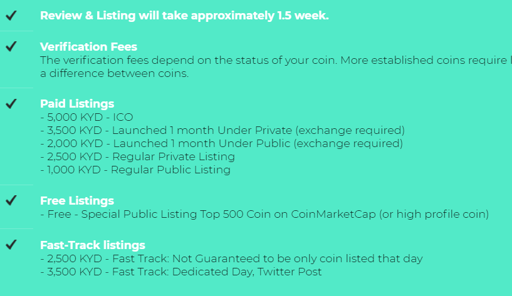Click the checkmark beside Paid Listings

click(11, 104)
